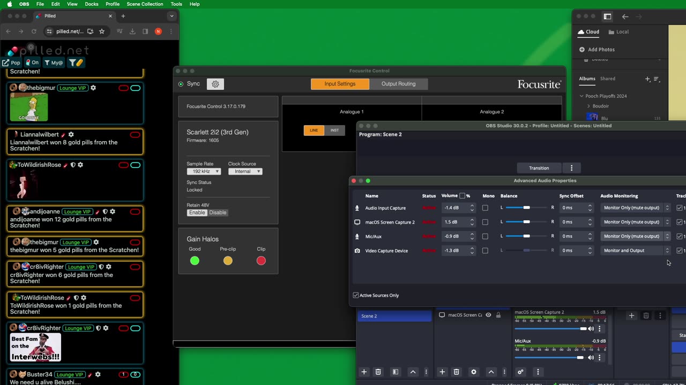Open the Docks menu

pos(92,4)
